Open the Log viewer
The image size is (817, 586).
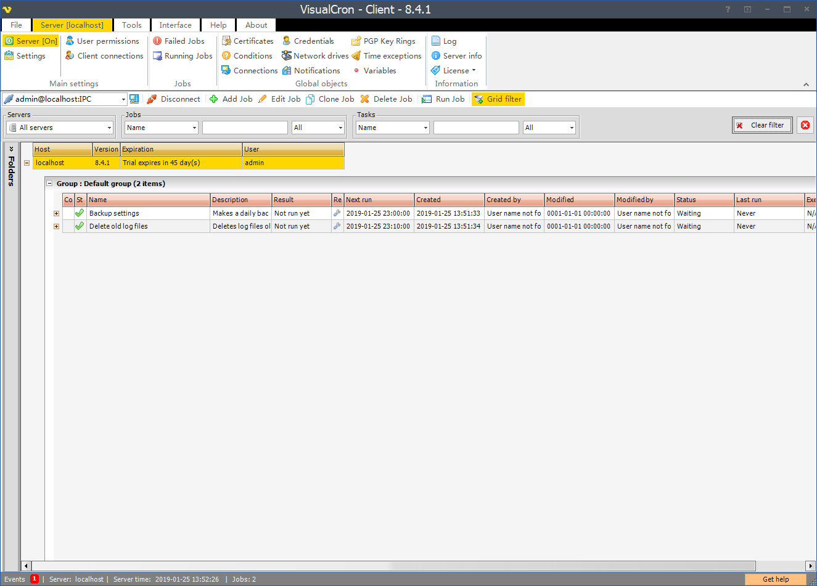(444, 41)
